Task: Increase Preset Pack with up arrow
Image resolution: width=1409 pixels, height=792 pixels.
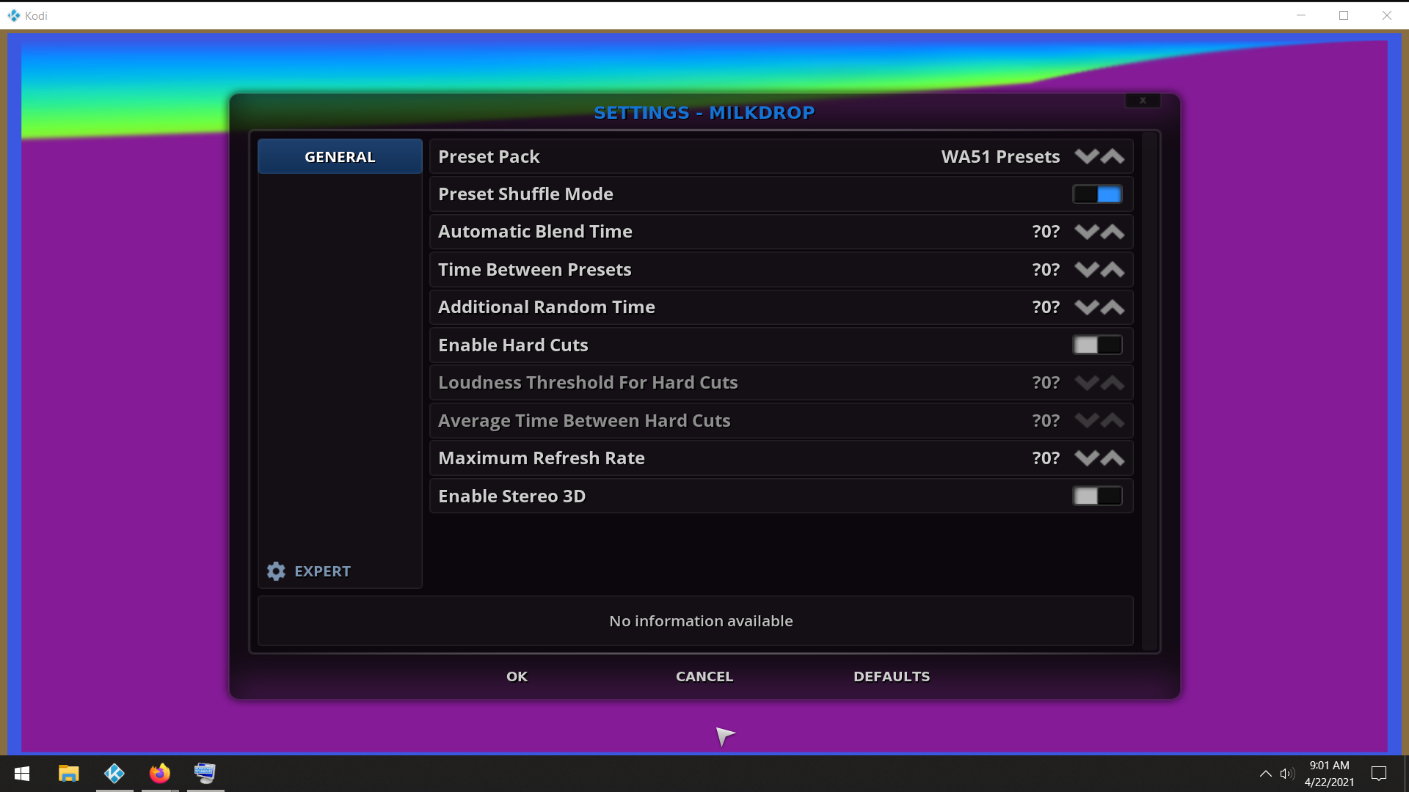Action: (x=1113, y=156)
